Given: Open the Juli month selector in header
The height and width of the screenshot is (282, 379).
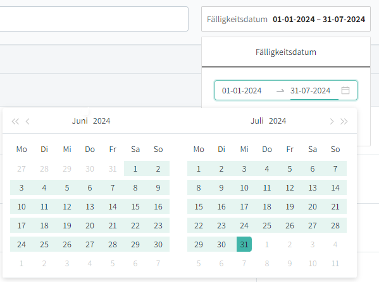Looking at the screenshot, I should point(257,120).
